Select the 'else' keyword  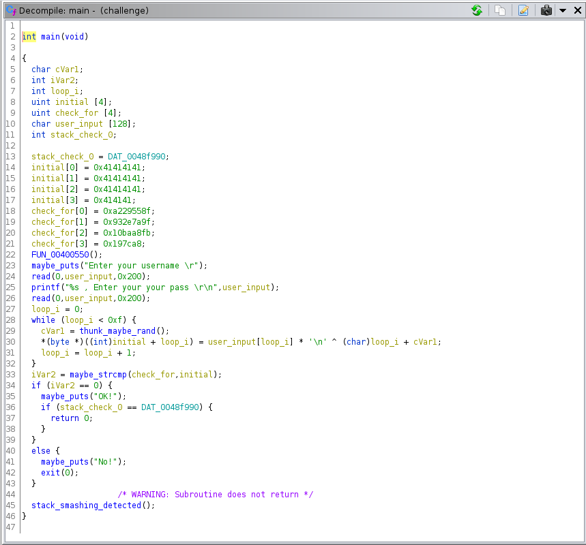41,450
